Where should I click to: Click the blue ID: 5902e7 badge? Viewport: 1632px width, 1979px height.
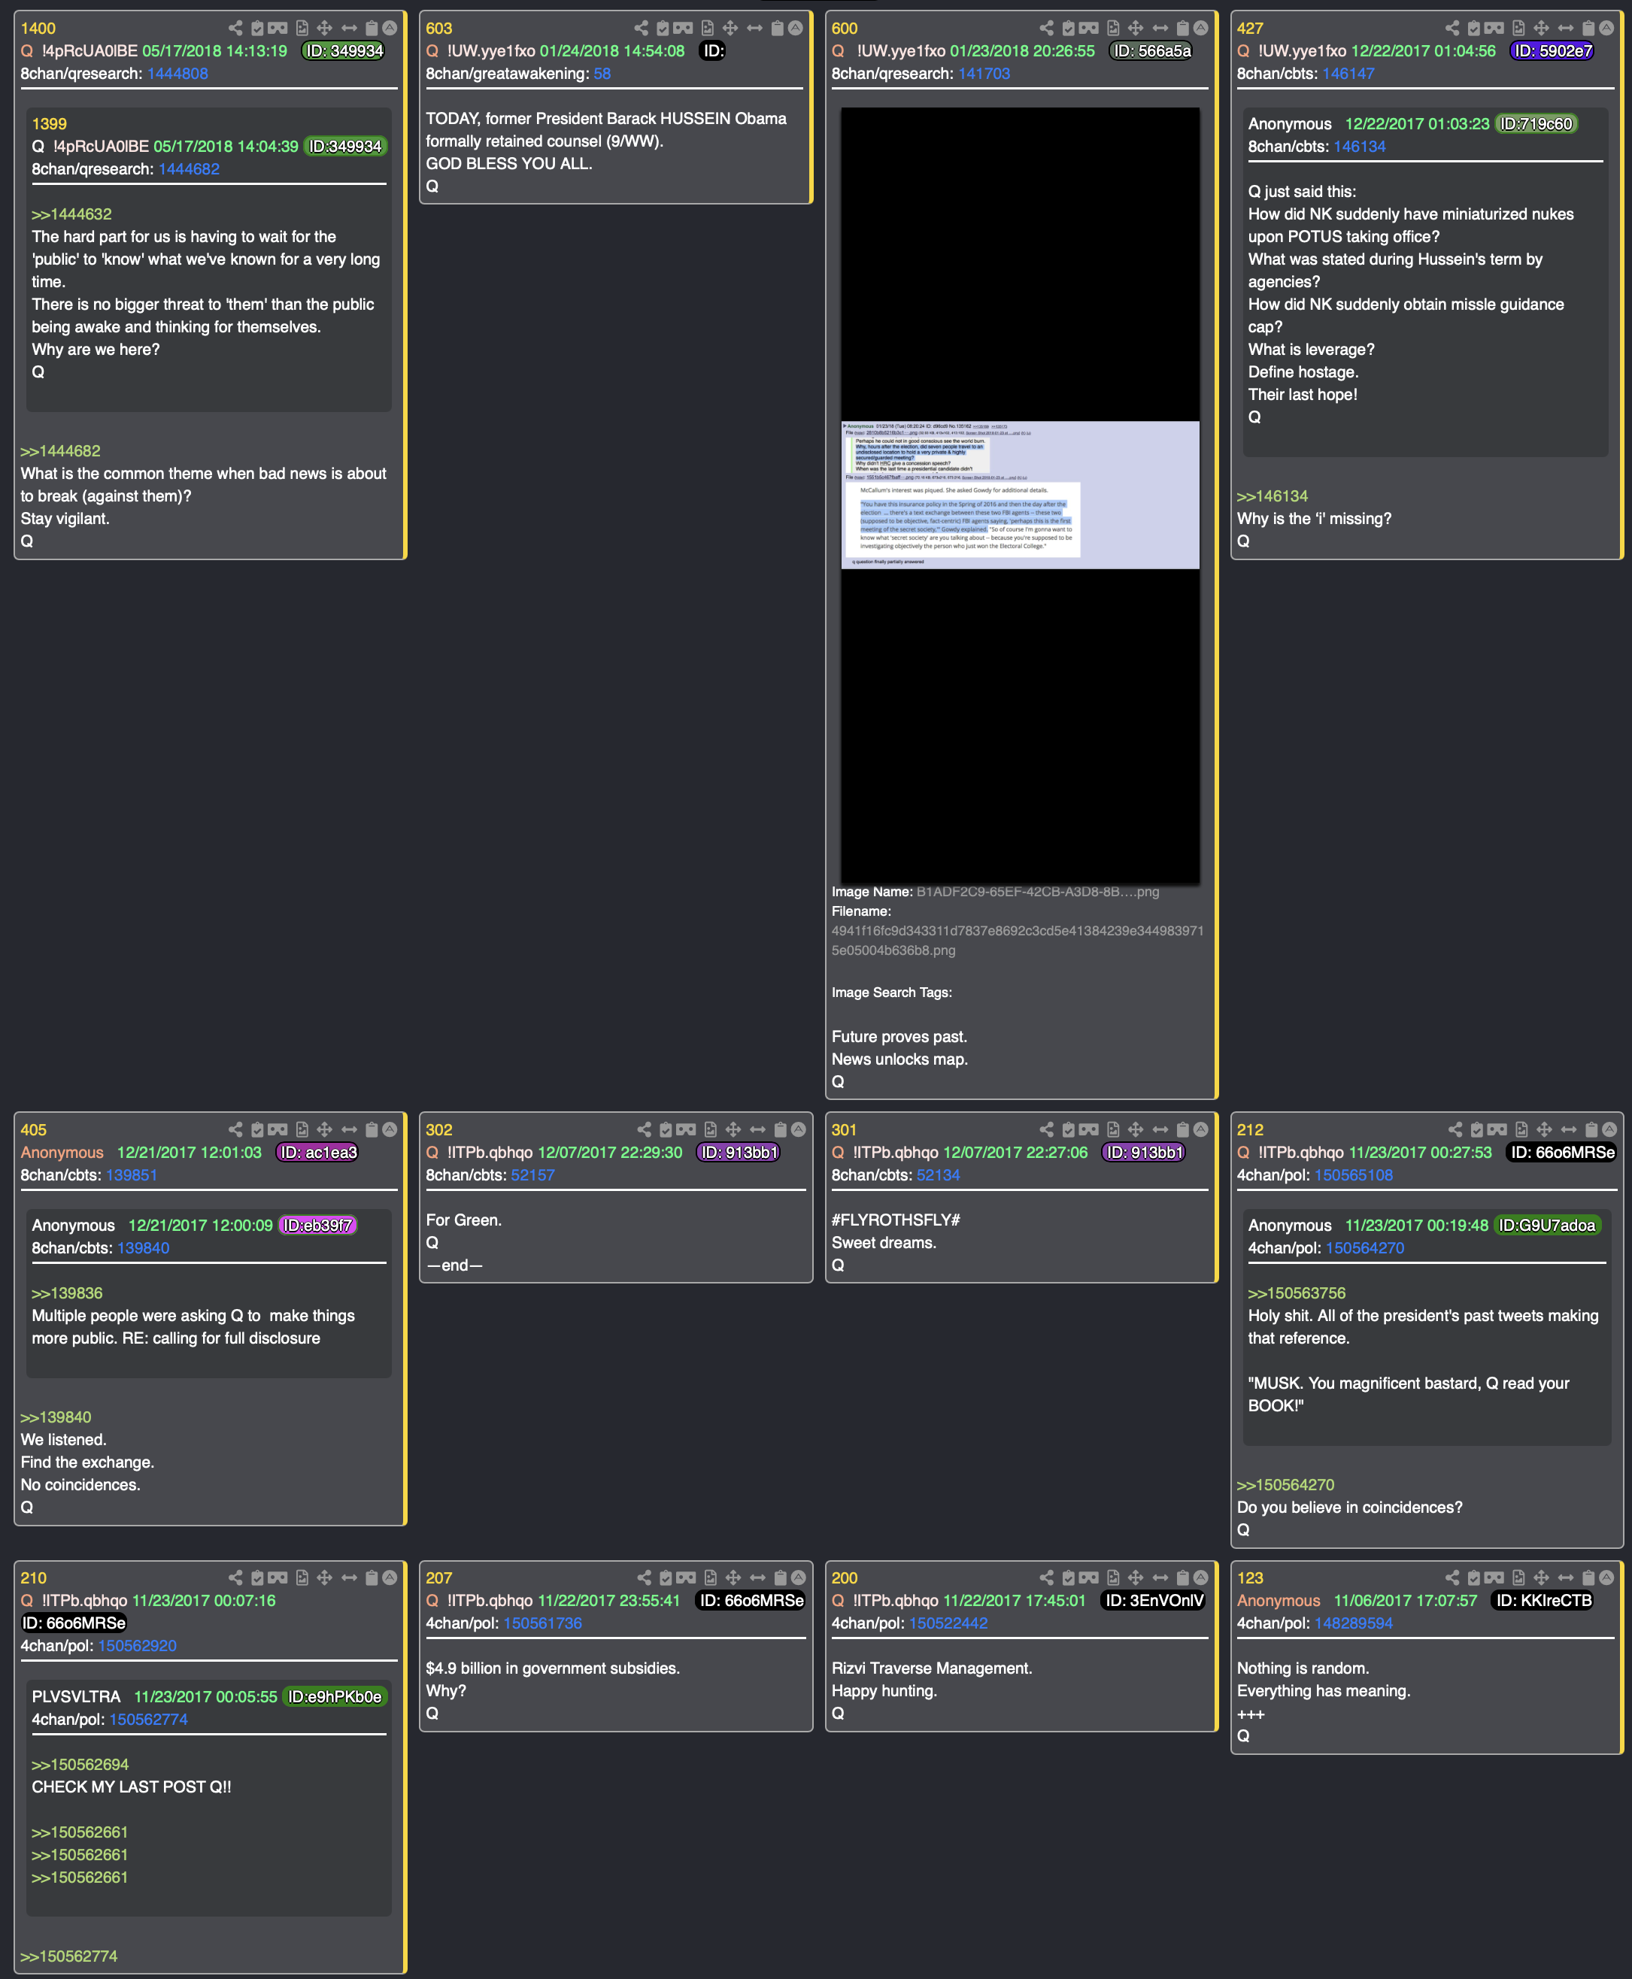click(x=1552, y=50)
